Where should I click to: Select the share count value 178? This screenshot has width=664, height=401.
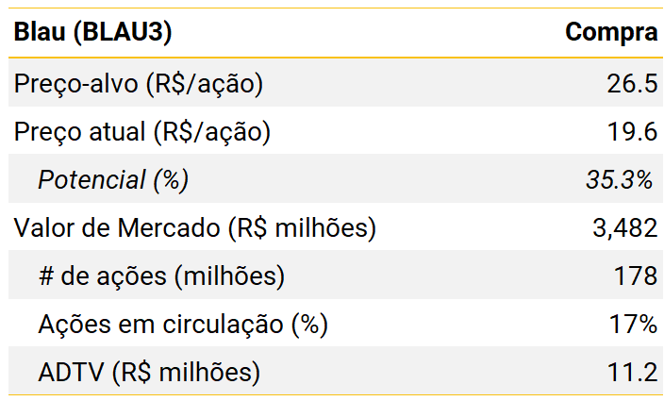[x=636, y=276]
